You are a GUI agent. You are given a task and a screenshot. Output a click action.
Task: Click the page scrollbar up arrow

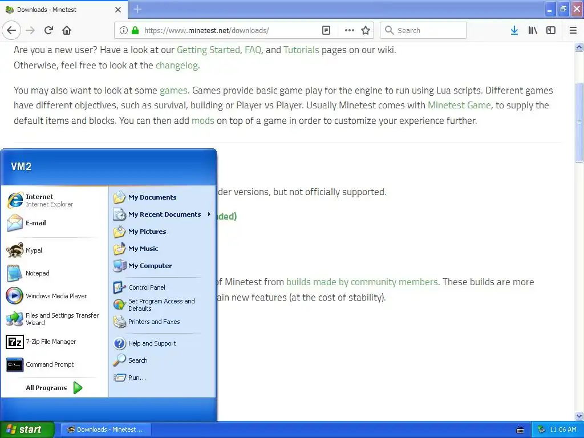tap(579, 47)
